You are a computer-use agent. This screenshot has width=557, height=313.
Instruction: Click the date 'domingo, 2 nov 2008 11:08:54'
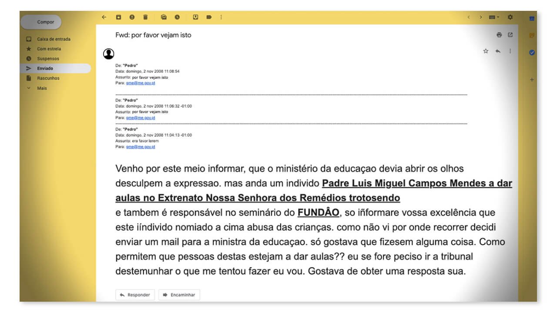click(x=153, y=71)
